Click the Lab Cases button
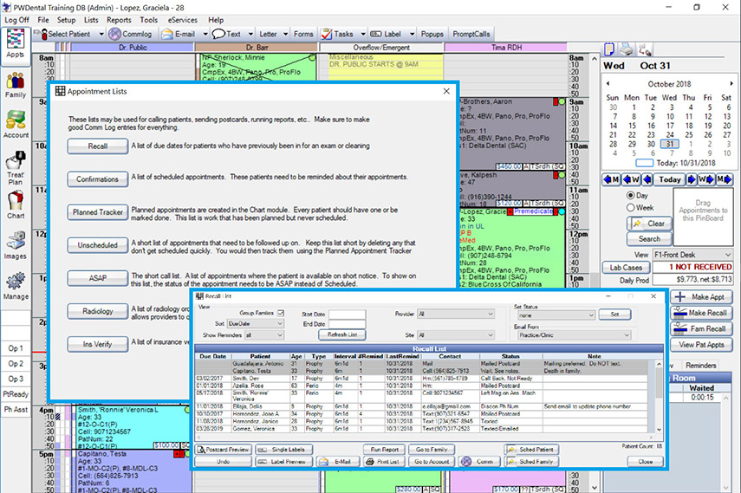 [x=626, y=268]
